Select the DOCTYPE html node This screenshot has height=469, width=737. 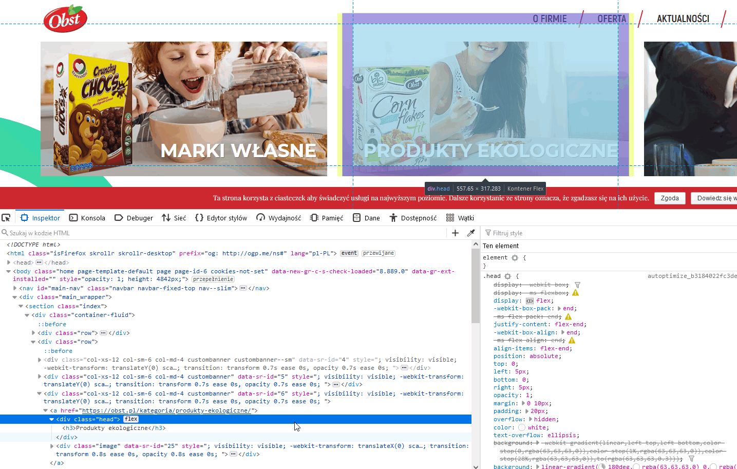click(34, 245)
